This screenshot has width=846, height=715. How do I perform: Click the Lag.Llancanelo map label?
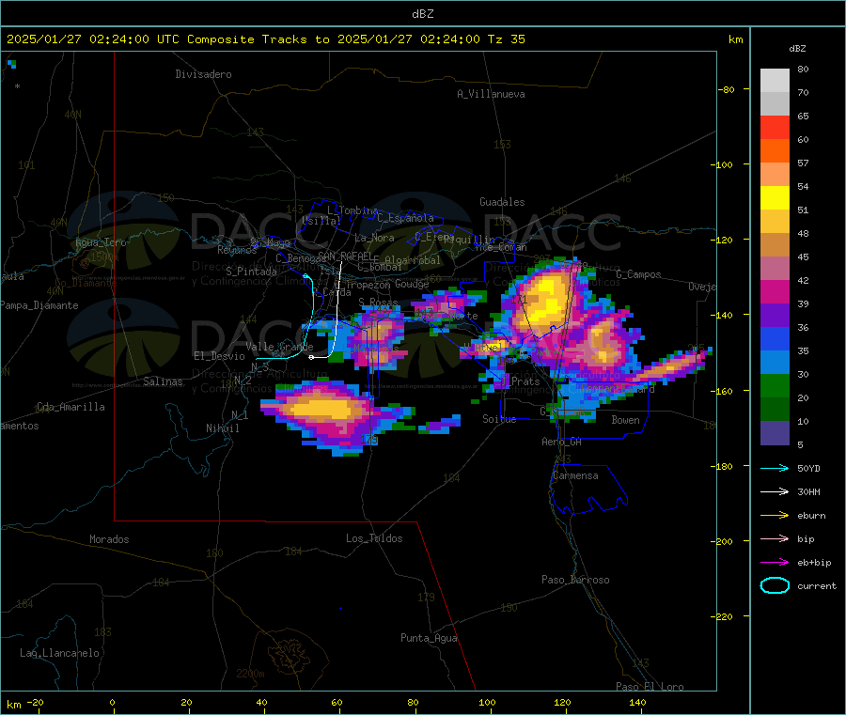pyautogui.click(x=59, y=653)
